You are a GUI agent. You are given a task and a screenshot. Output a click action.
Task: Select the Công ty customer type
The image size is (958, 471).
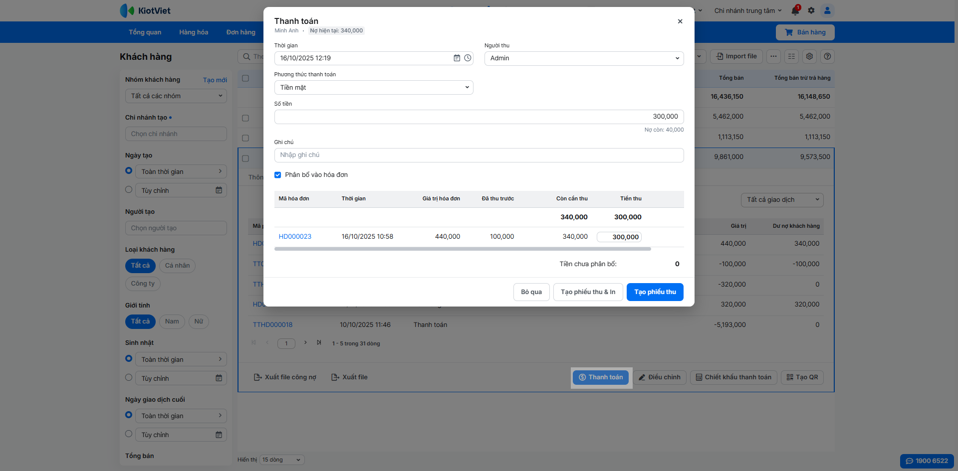coord(143,284)
